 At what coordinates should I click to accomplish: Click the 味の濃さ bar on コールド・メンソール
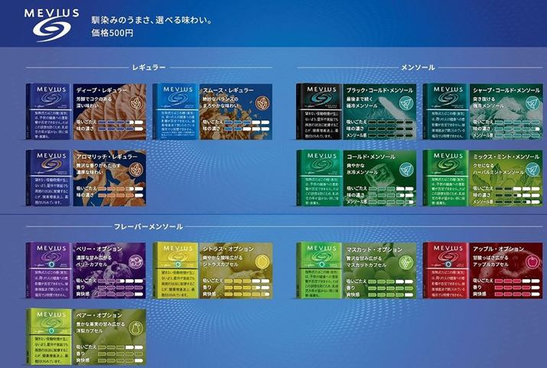[x=390, y=195]
